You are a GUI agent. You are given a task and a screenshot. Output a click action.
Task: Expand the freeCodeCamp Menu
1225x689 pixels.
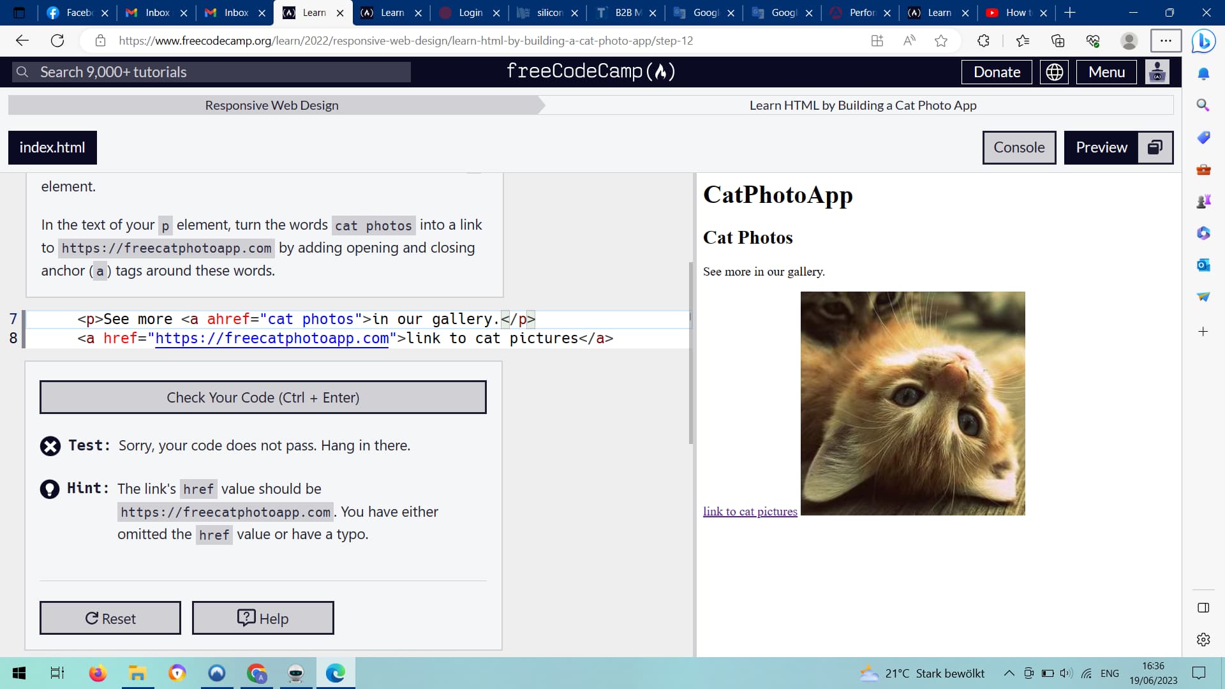[1106, 72]
